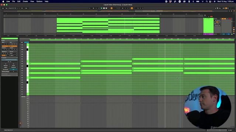Toggle the orange Loop button in clip panel
Image resolution: width=236 pixels, height=132 pixels.
(x=9, y=46)
